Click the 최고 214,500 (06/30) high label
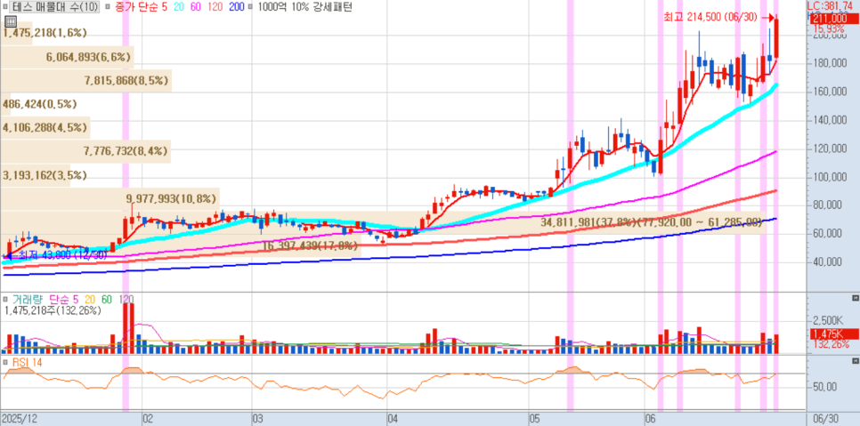The image size is (860, 426). click(712, 18)
